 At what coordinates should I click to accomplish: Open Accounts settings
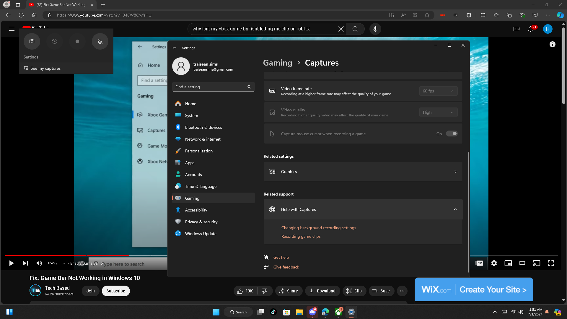coord(213,175)
